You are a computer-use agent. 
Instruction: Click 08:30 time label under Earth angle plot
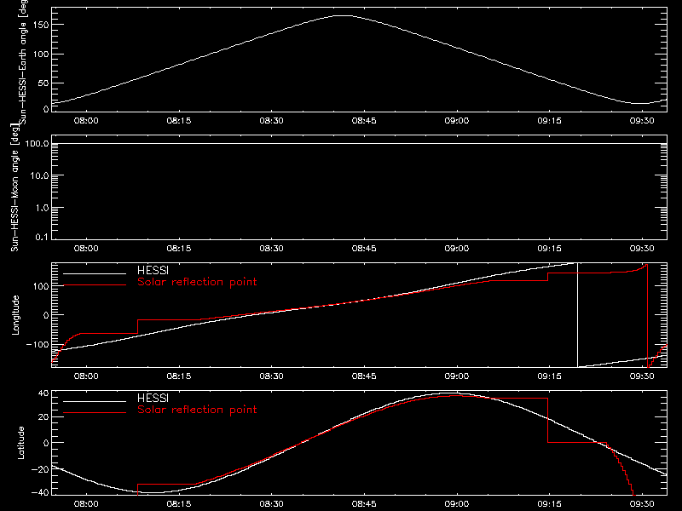tap(271, 121)
